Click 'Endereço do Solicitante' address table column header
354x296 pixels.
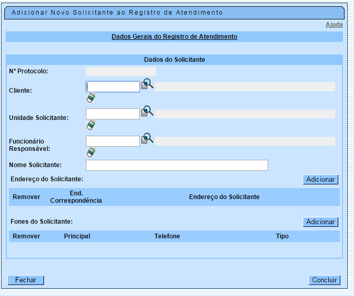[x=224, y=197]
